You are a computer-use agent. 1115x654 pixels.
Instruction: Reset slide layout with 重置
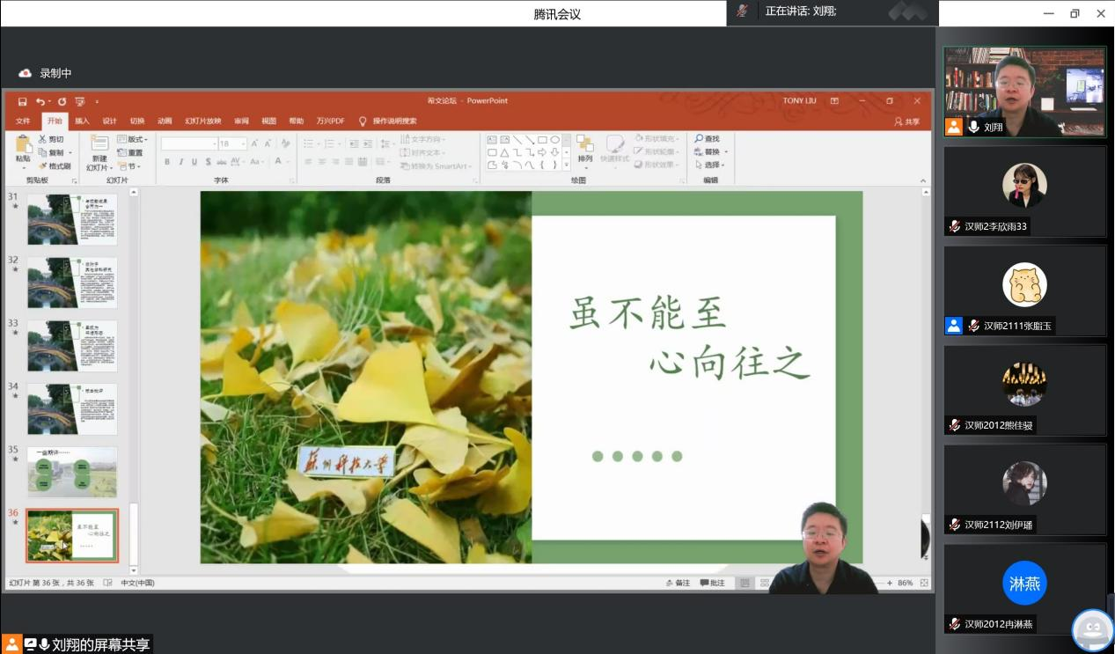point(130,152)
